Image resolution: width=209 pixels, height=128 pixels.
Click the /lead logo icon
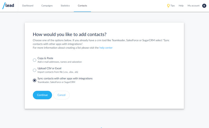(8, 6)
